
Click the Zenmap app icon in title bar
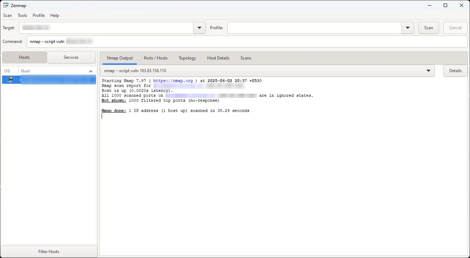(x=6, y=6)
